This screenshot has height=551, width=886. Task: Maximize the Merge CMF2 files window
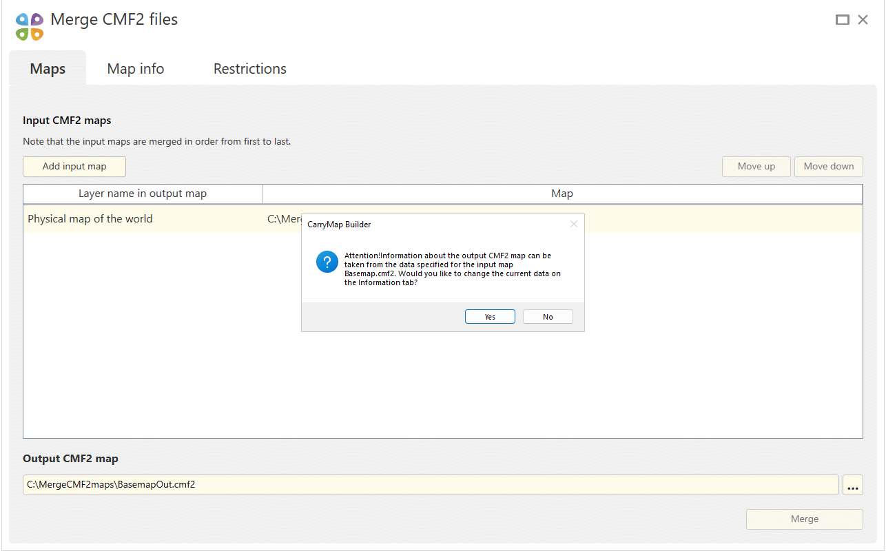click(x=842, y=20)
